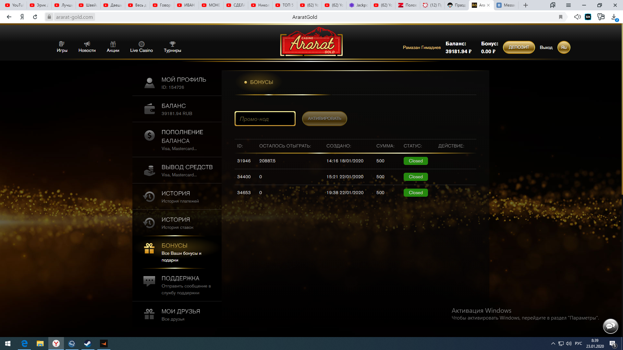Expand hidden system tray icons chevron
Screen dimensions: 623x350
tap(553, 344)
